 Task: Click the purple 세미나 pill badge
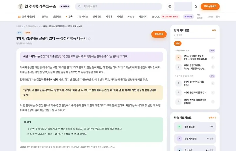tap(188, 17)
